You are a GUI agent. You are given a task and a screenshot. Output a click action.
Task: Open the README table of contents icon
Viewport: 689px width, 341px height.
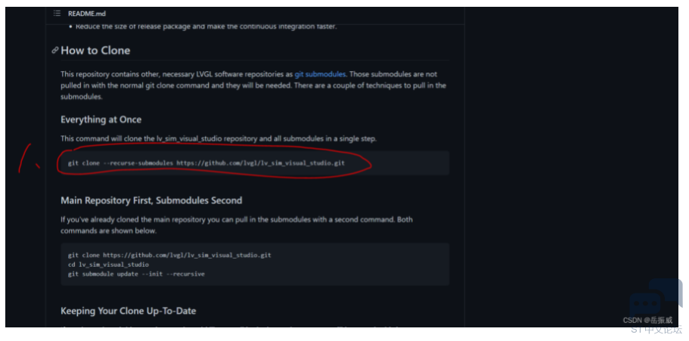pos(57,14)
